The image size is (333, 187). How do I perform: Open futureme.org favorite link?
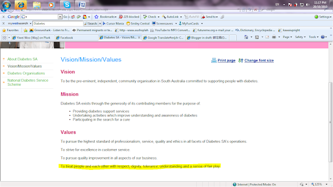pyautogui.click(x=213, y=30)
